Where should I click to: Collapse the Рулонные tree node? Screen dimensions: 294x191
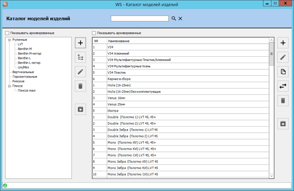coord(9,40)
